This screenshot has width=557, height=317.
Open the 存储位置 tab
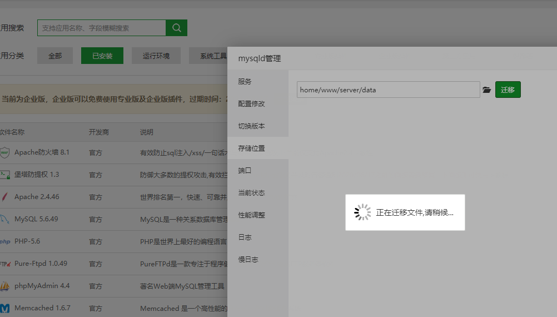pos(258,148)
